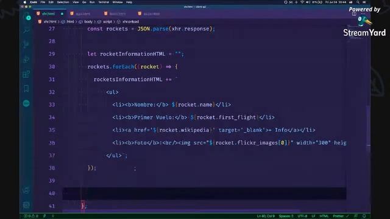Click the feedback icon in status bar
390x219 pixels.
pyautogui.click(x=356, y=216)
